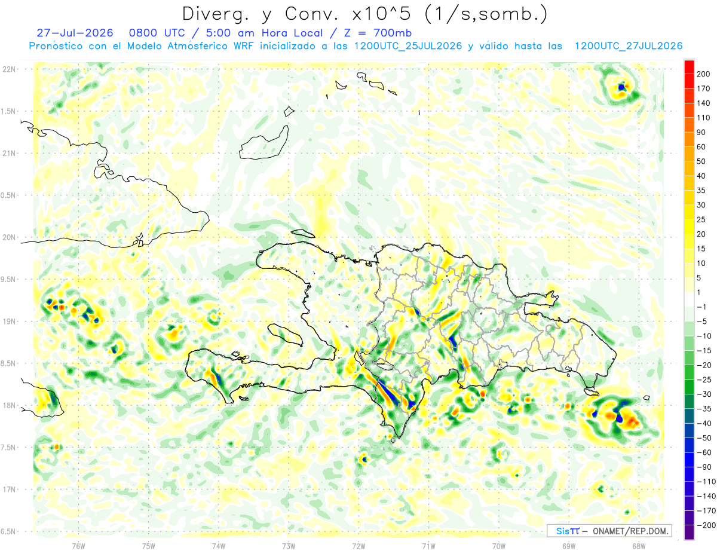Click the white swatch between 1 and -1
Image resolution: width=717 pixels, height=554 pixels.
[689, 299]
